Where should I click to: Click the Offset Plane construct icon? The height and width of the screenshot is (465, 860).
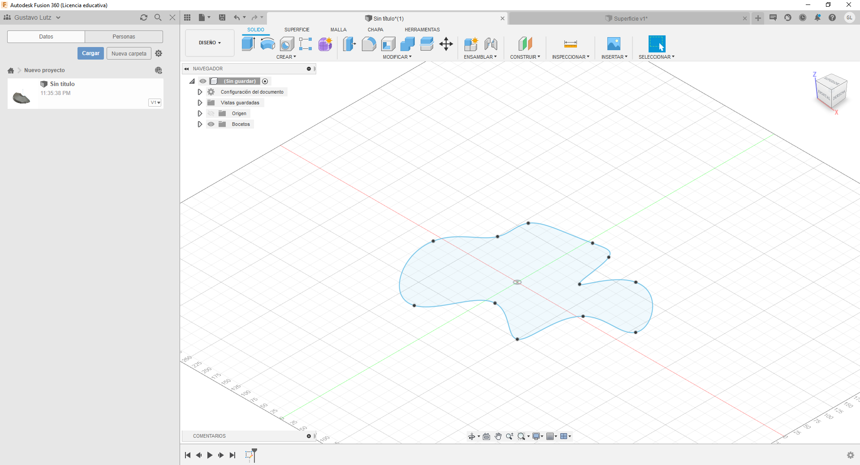coord(525,44)
